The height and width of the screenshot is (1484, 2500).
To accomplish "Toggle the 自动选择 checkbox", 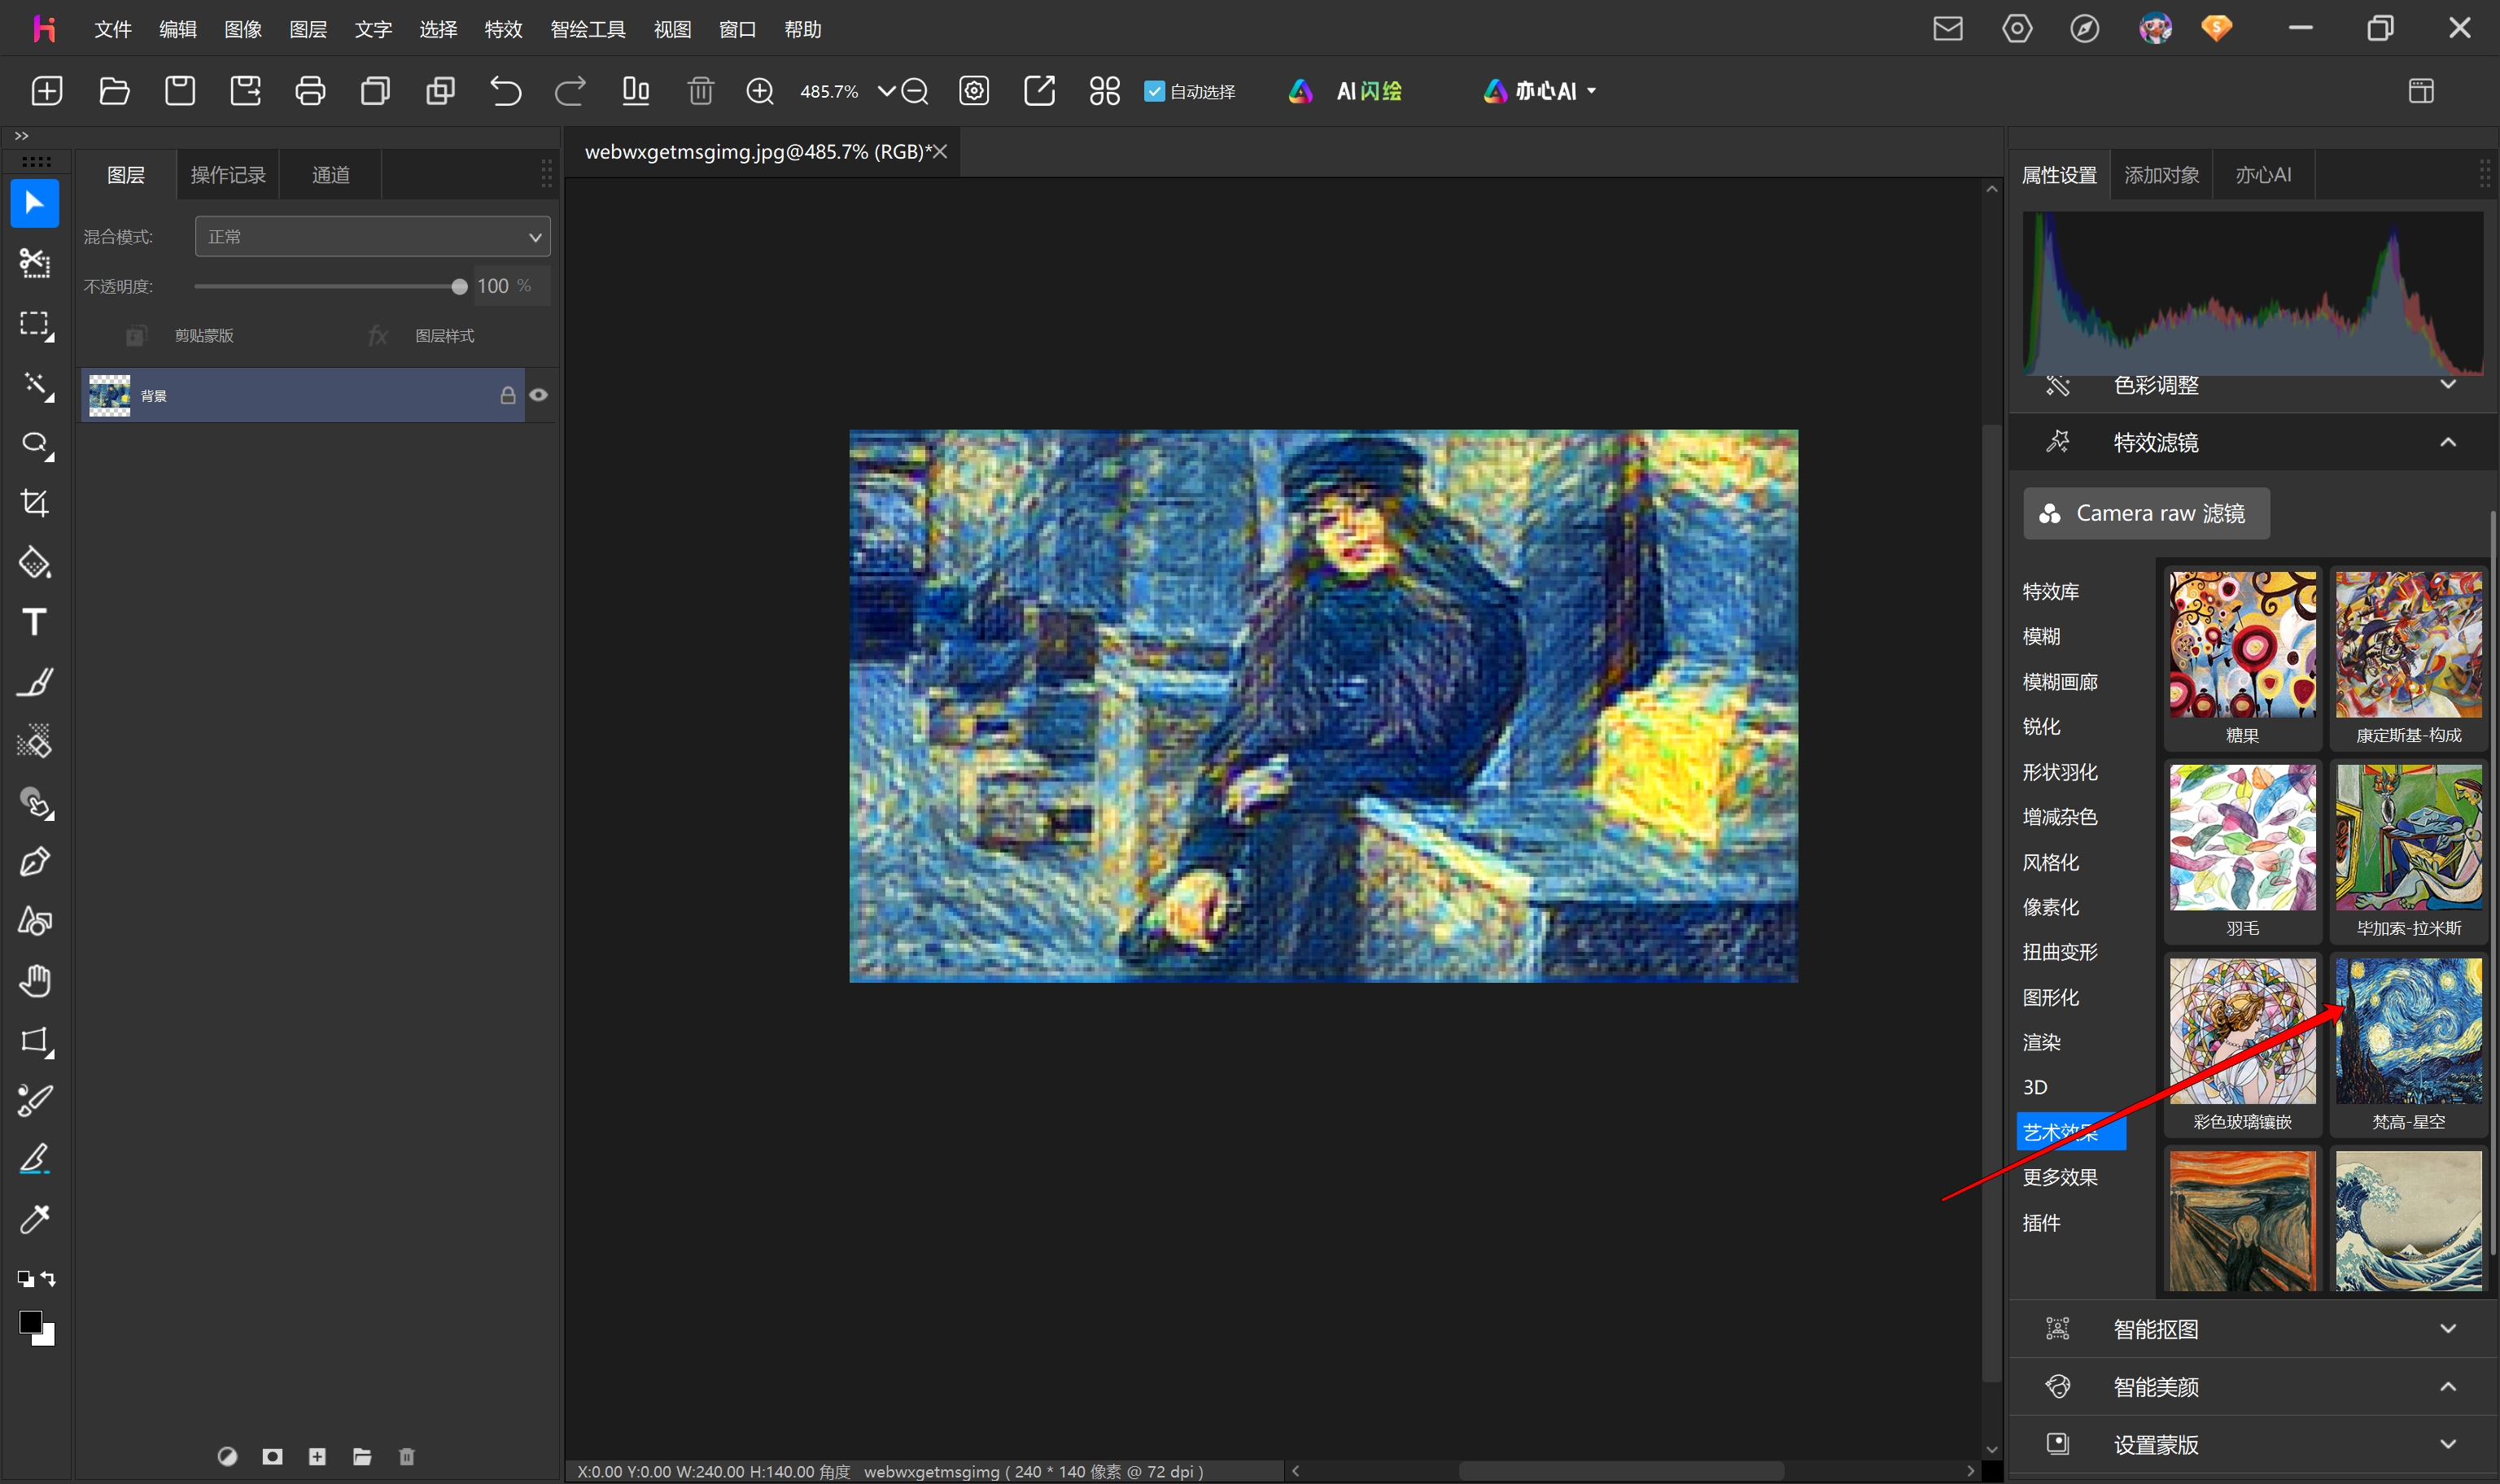I will click(1154, 91).
